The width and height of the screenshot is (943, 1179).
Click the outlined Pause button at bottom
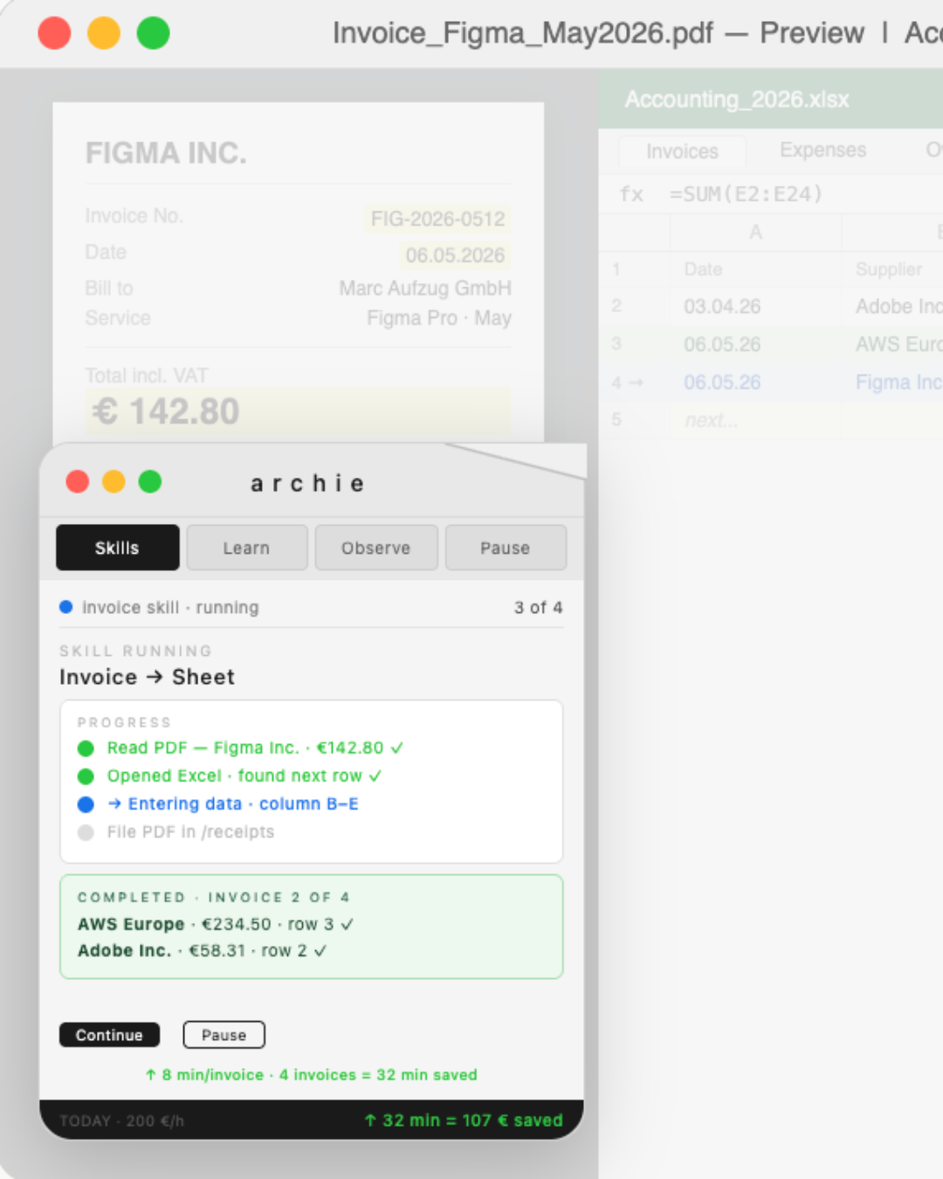[224, 1035]
